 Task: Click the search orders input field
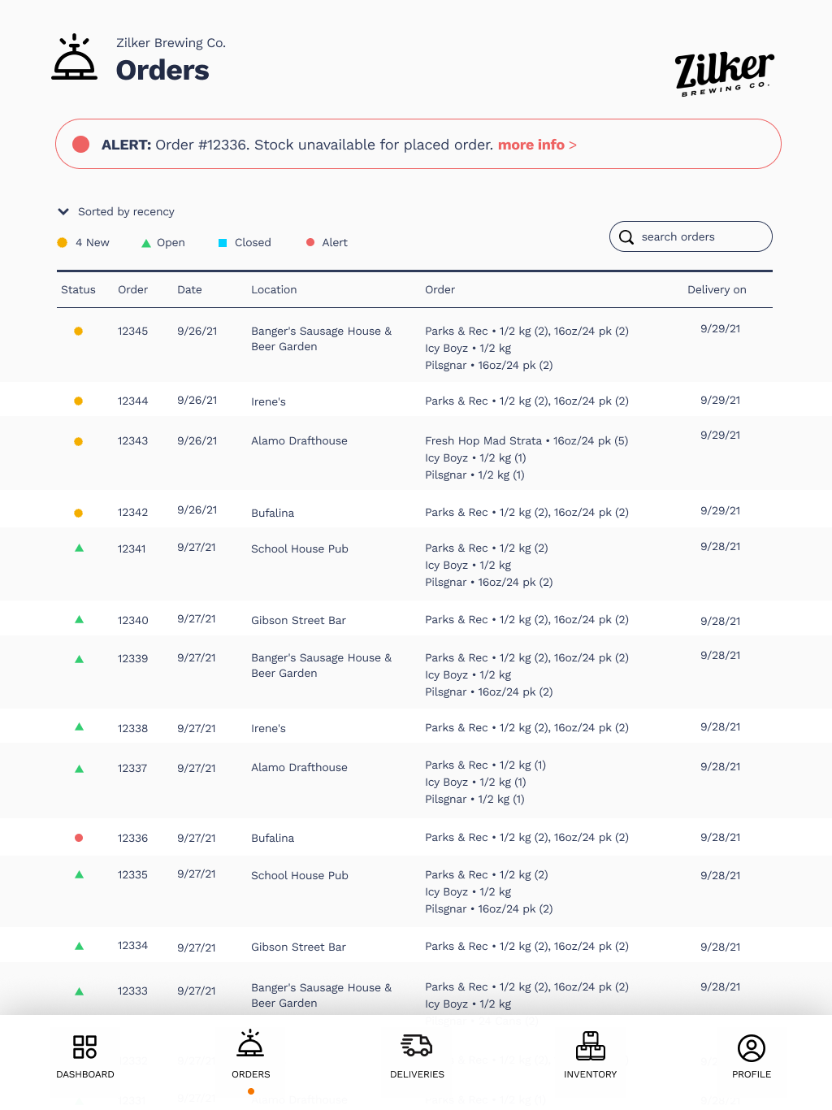699,237
